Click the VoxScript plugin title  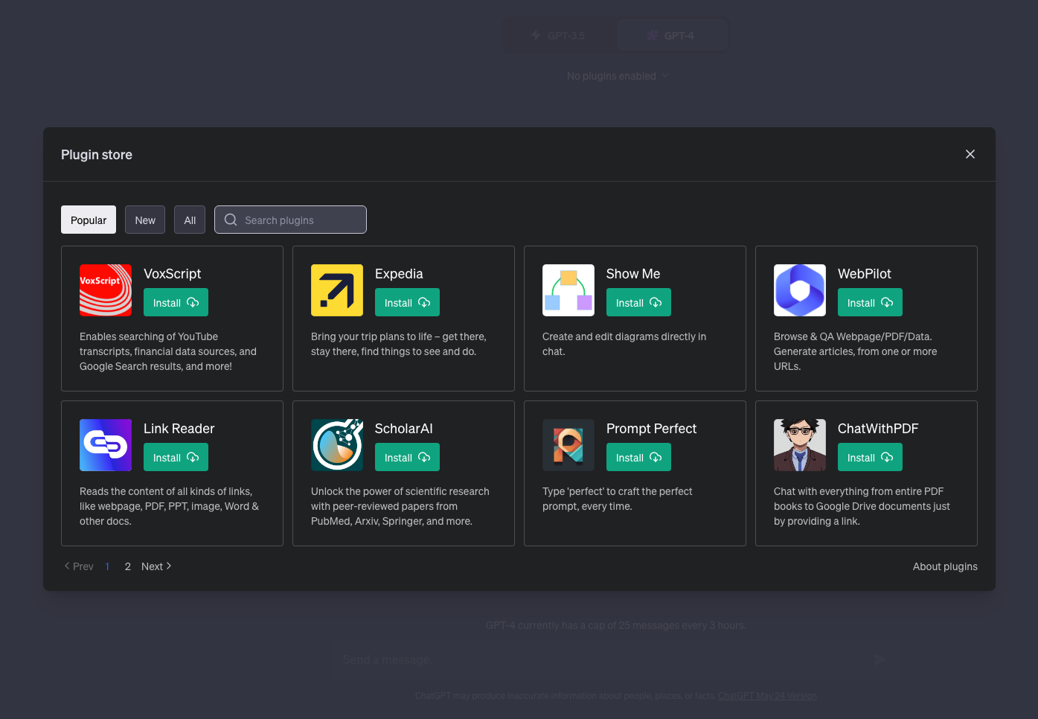pos(172,274)
